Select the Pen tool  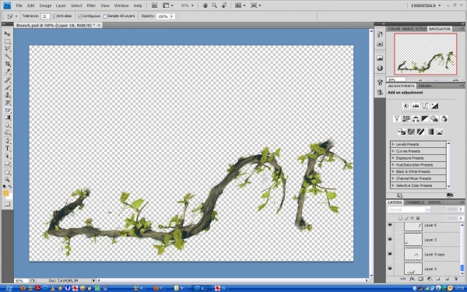[8, 141]
